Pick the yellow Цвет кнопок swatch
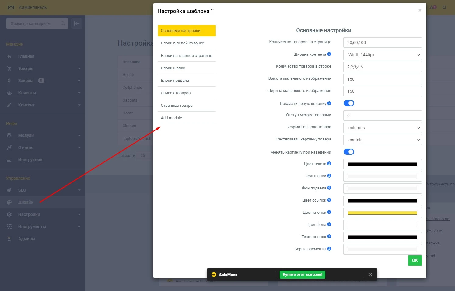This screenshot has height=291, width=455. pos(382,213)
